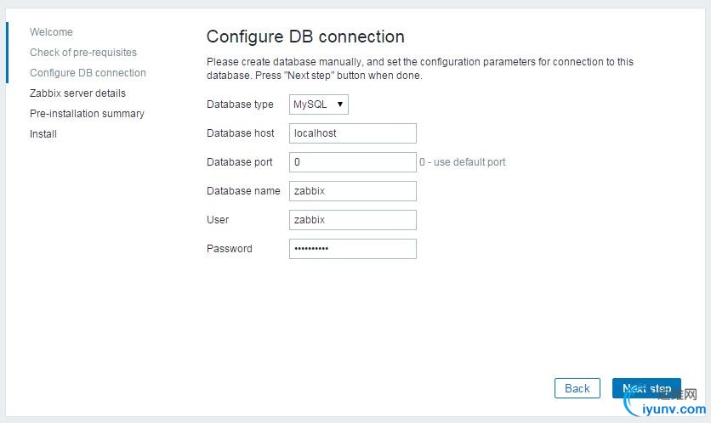Click the Database host input field
The width and height of the screenshot is (711, 423).
coord(352,133)
